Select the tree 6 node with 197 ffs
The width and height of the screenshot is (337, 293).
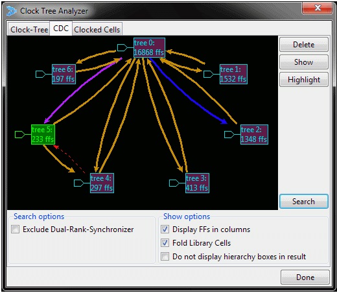pyautogui.click(x=64, y=74)
